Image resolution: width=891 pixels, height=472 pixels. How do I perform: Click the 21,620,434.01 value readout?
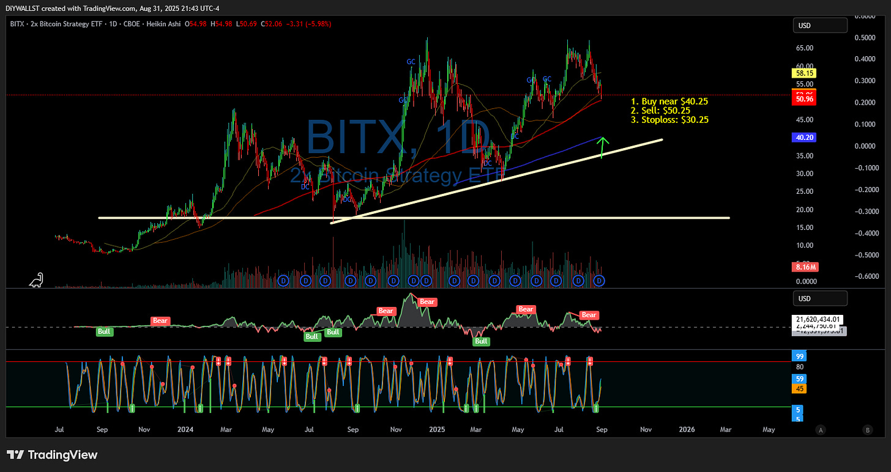pos(819,319)
